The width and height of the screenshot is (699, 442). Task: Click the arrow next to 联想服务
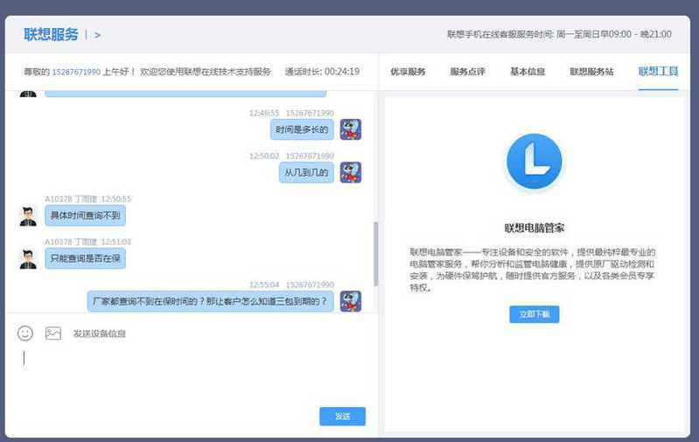(x=98, y=35)
